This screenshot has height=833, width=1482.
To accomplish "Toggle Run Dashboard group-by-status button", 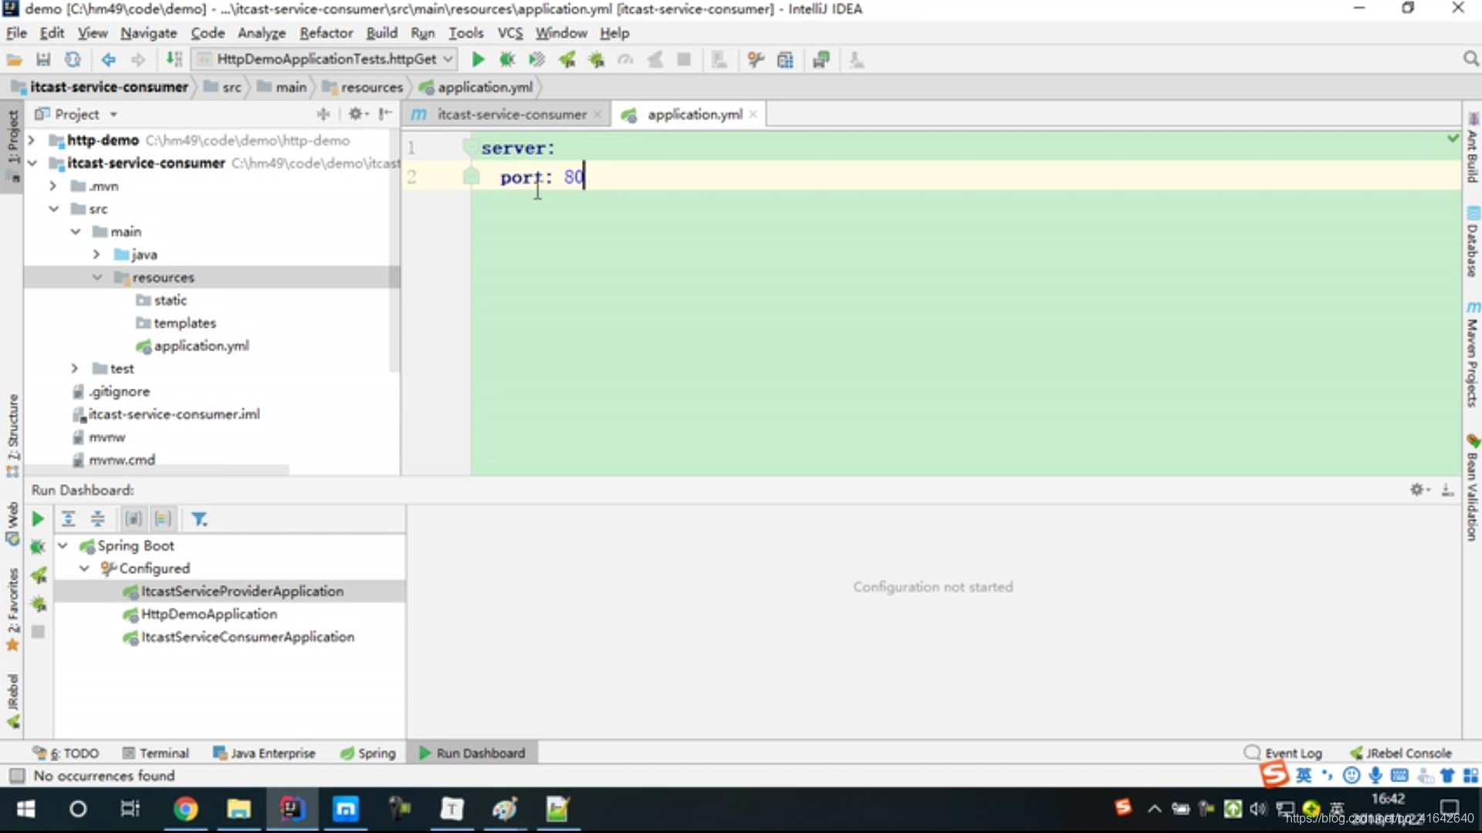I will point(163,519).
